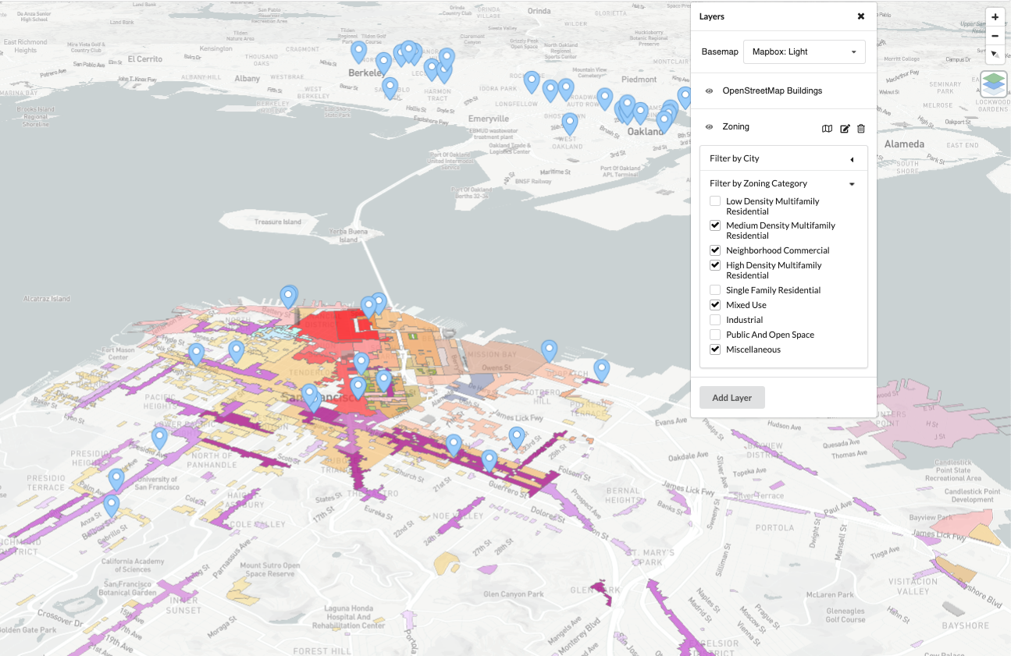Click the pin nearest Fort Mason Center label
The width and height of the screenshot is (1011, 656).
click(197, 354)
